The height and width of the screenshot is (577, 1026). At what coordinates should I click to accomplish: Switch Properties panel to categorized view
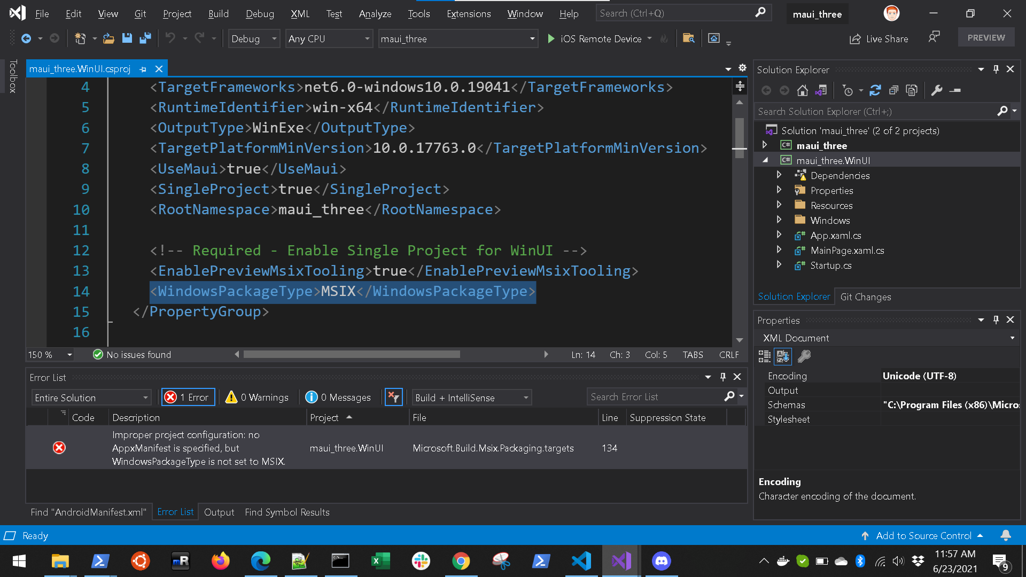coord(764,356)
